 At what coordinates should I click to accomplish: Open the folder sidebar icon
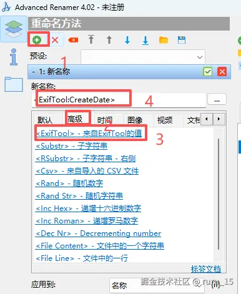[x=14, y=84]
